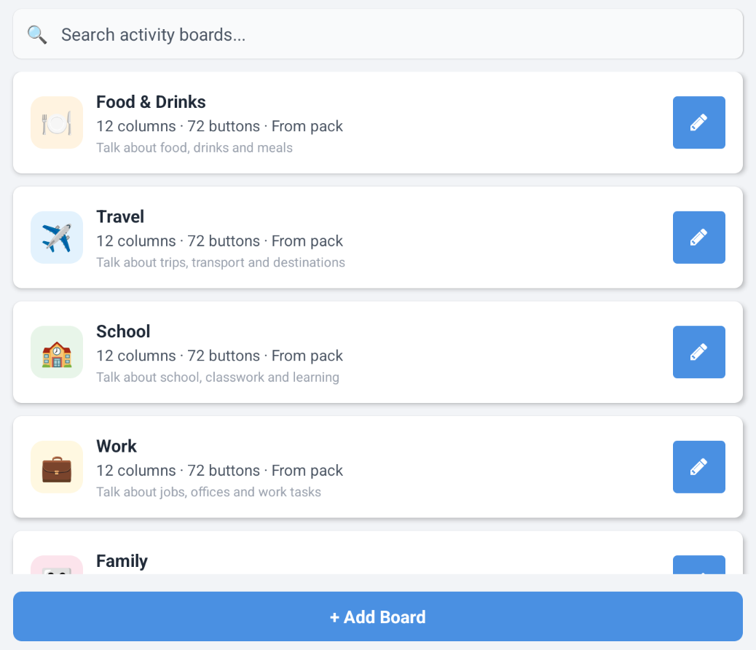Edit the Travel board
The width and height of the screenshot is (756, 650).
click(698, 238)
